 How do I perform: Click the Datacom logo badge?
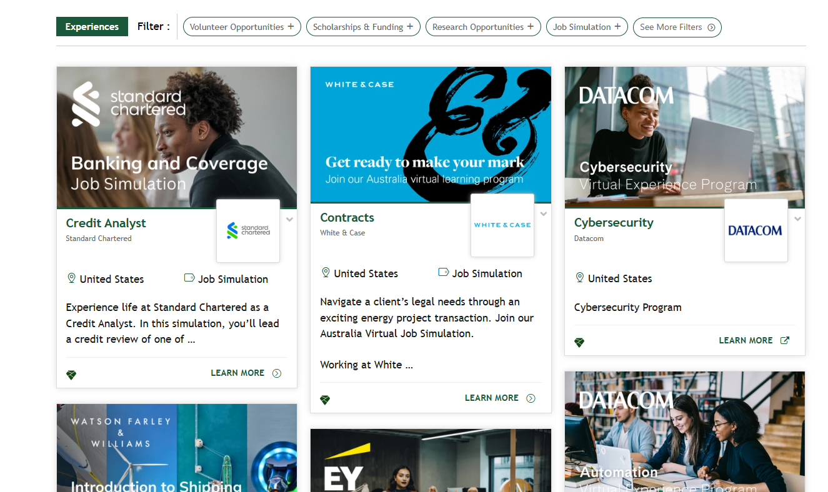point(756,230)
